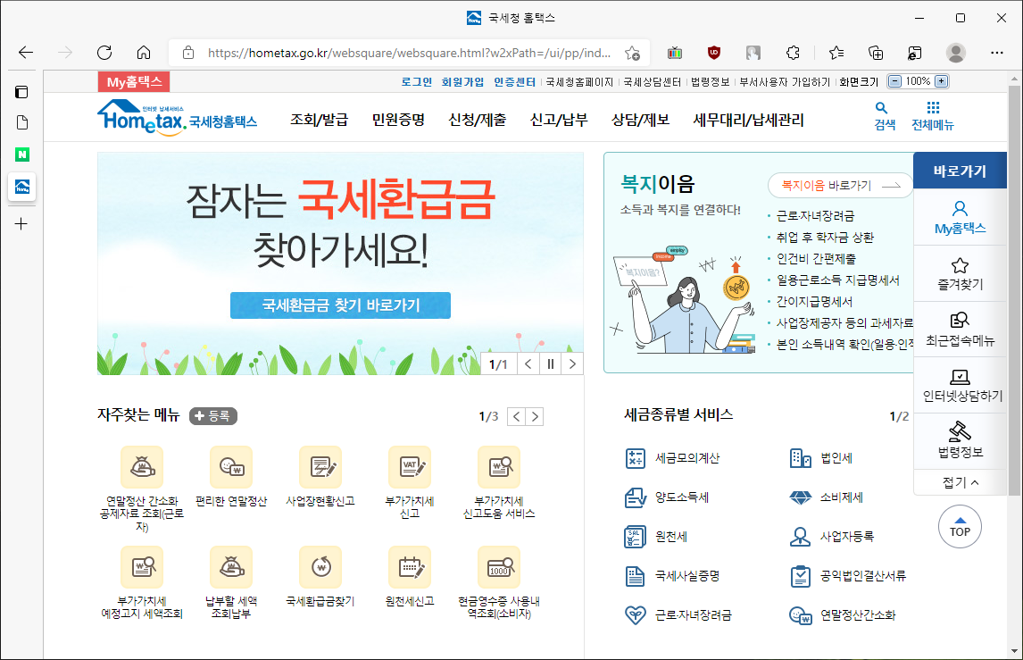Increase 화면크기 with the plus button
This screenshot has height=660, width=1023.
(942, 81)
